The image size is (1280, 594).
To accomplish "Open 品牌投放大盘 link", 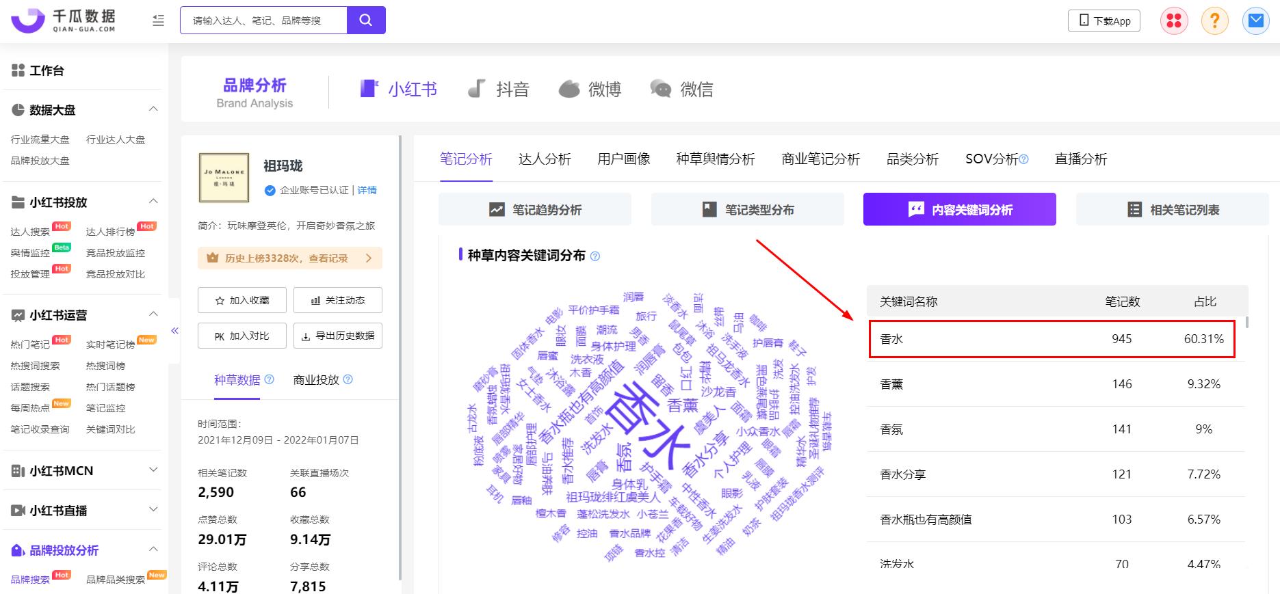I will 40,161.
